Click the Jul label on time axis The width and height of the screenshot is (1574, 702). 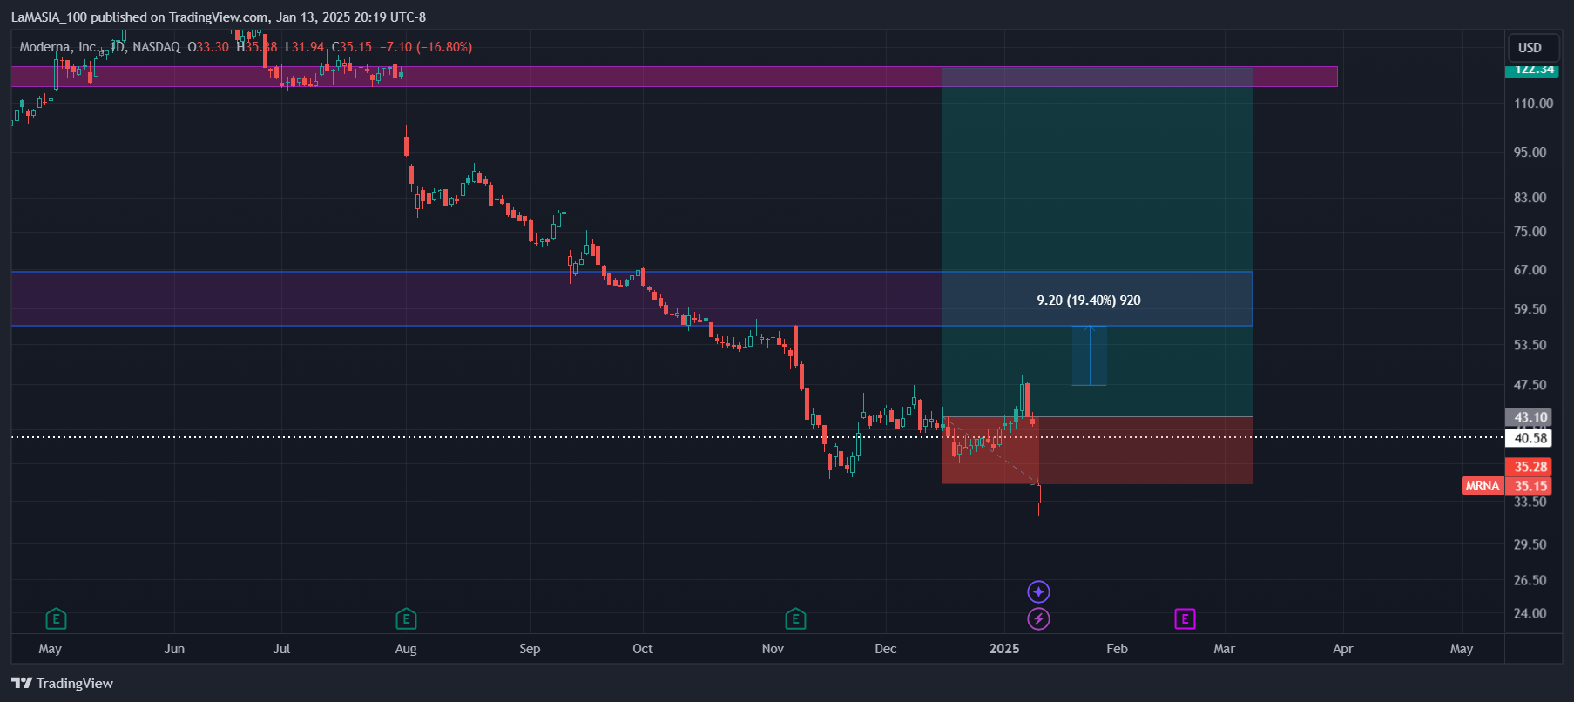[x=281, y=649]
